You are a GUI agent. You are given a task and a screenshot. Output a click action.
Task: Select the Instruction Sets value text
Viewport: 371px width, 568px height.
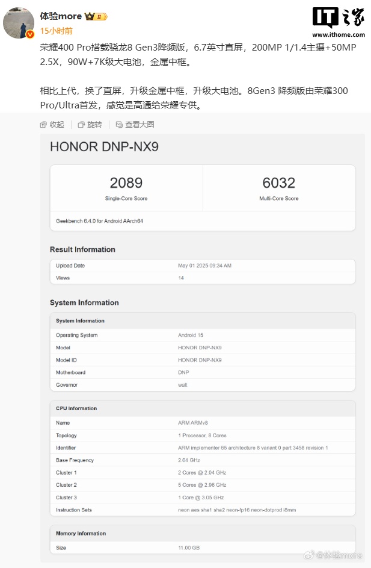tap(237, 510)
